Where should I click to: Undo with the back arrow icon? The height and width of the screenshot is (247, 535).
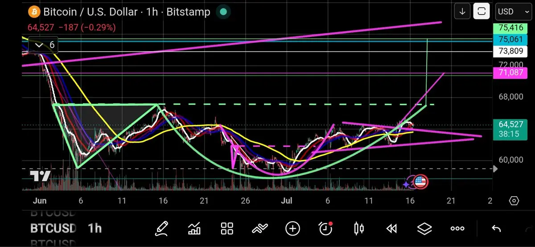pos(496,229)
